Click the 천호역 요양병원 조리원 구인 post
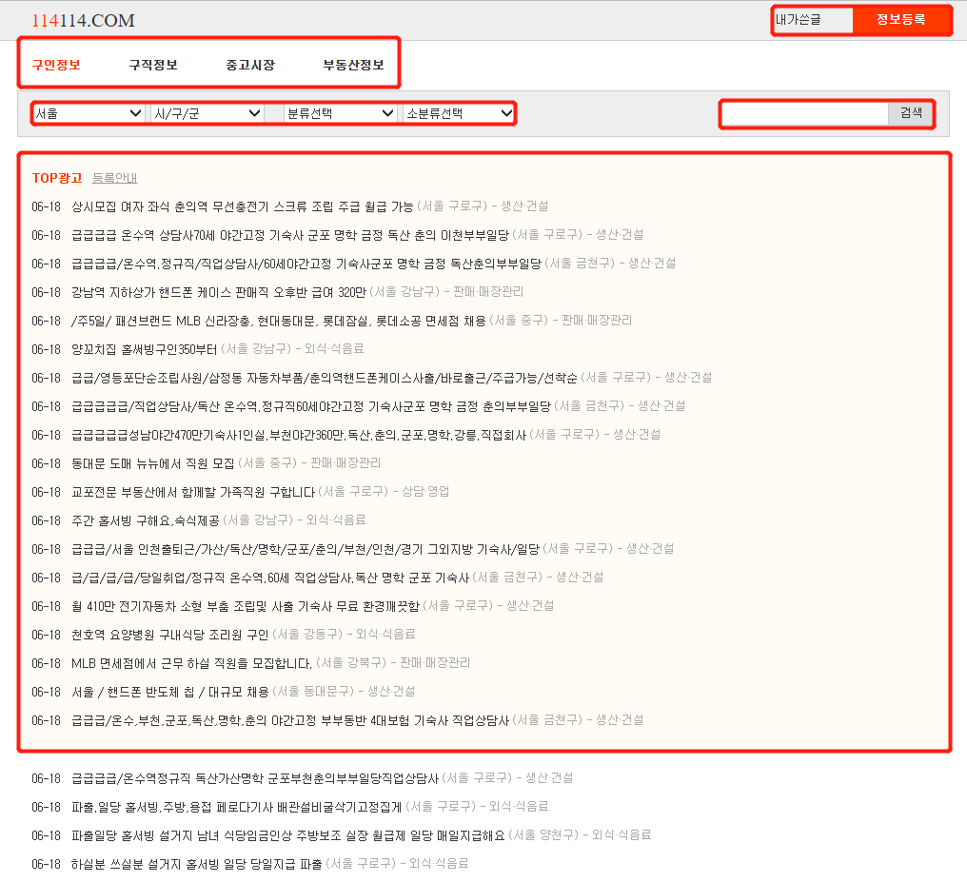967x882 pixels. (x=181, y=634)
